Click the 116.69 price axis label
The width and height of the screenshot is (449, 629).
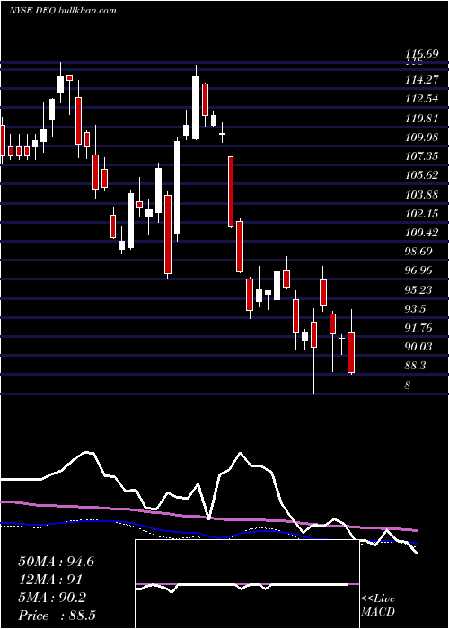click(x=421, y=54)
